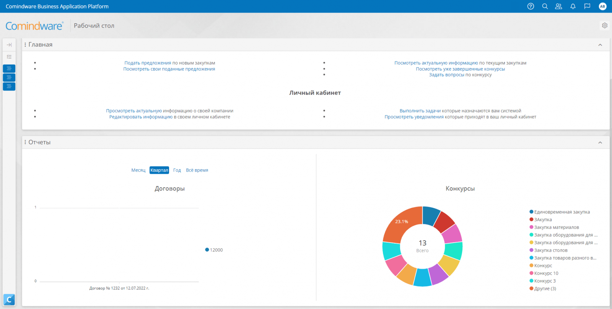The image size is (612, 309).
Task: Open the help question mark icon
Action: 531,6
